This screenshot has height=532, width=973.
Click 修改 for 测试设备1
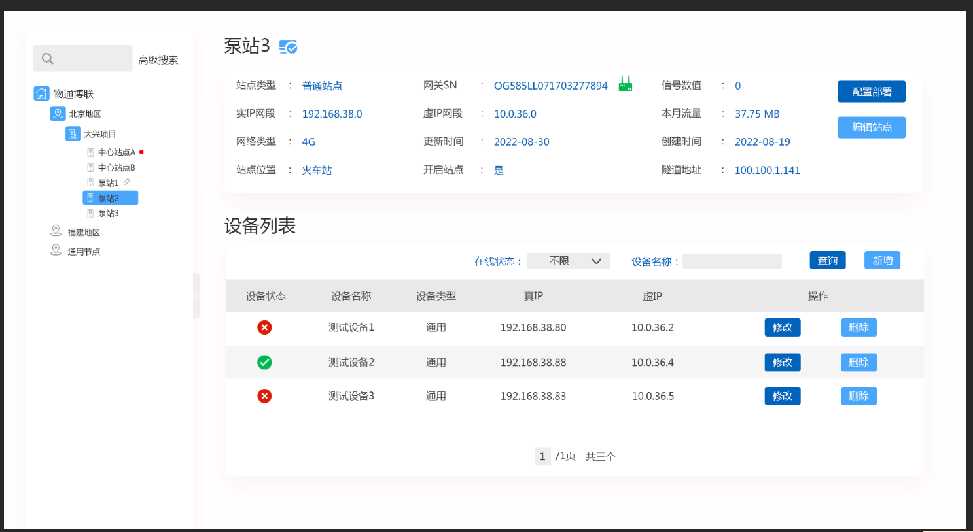(x=783, y=327)
